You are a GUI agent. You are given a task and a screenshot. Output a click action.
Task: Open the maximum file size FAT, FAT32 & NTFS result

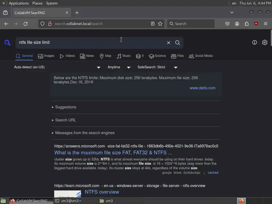113,153
